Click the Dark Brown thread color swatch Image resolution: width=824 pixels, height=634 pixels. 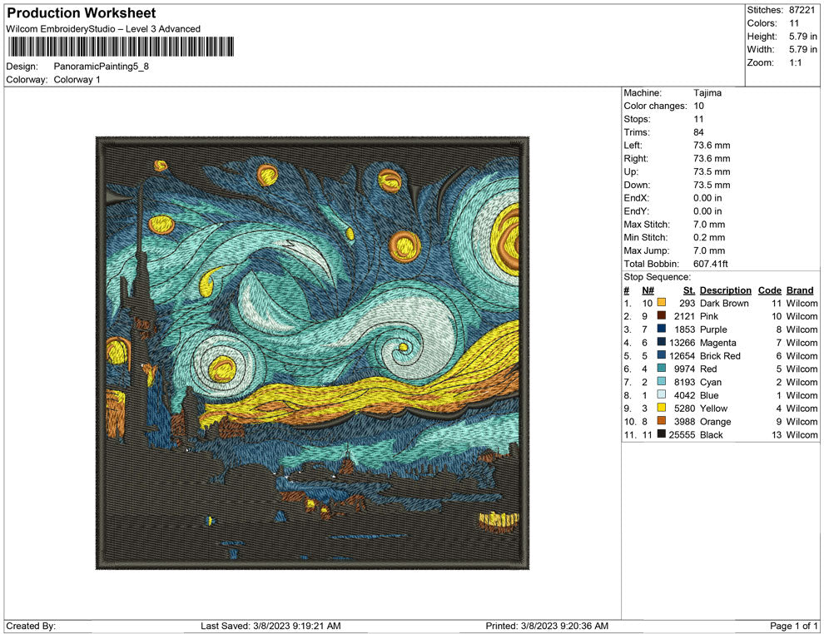pos(662,303)
